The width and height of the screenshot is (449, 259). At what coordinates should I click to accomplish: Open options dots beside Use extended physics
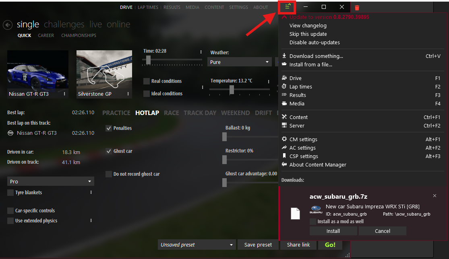pos(91,220)
